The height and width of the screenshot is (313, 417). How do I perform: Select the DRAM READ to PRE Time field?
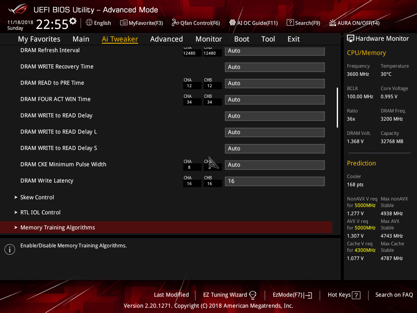(275, 83)
